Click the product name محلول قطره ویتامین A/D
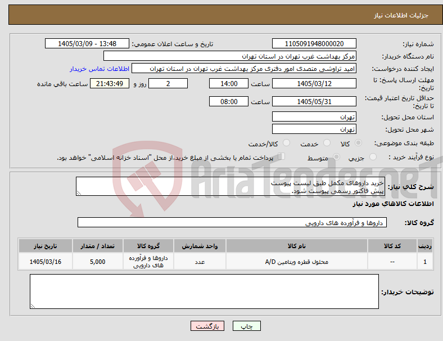Image resolution: width=443 pixels, height=341 pixels. pyautogui.click(x=297, y=262)
